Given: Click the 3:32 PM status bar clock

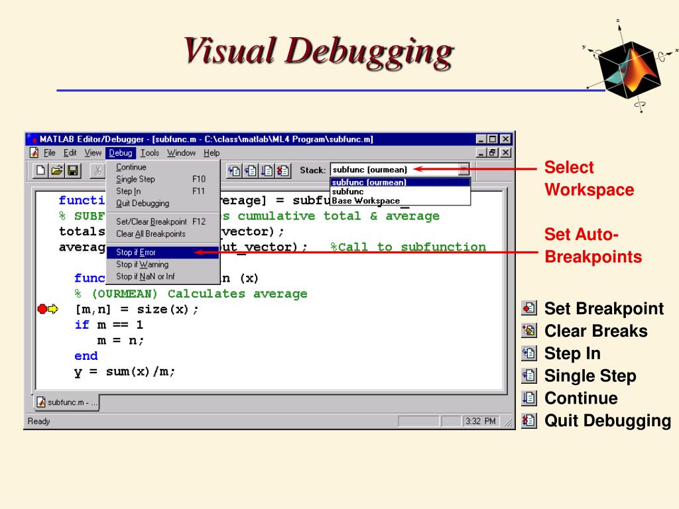Looking at the screenshot, I should [481, 421].
